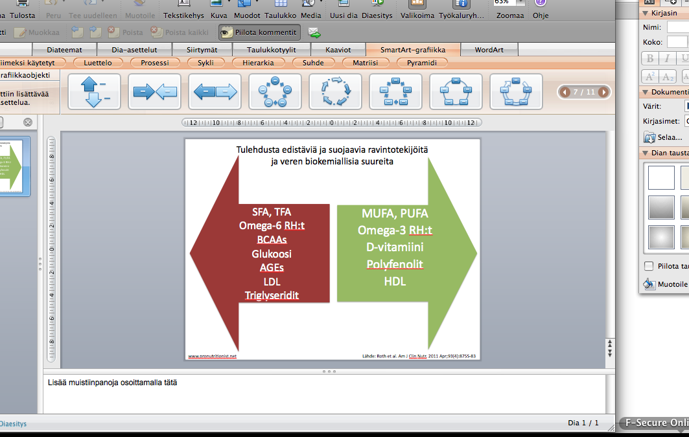
Task: Switch to the WordArt tab
Action: point(489,50)
